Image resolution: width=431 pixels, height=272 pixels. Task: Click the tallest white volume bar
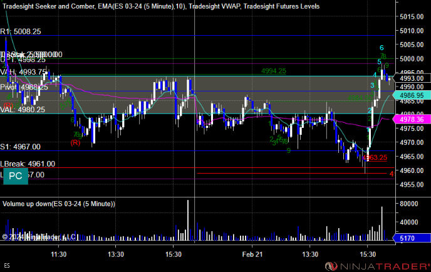(188, 220)
